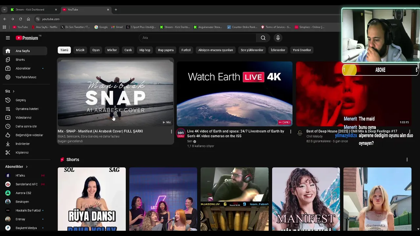This screenshot has height=236, width=420.
Task: Start voice search with microphone icon
Action: click(278, 38)
